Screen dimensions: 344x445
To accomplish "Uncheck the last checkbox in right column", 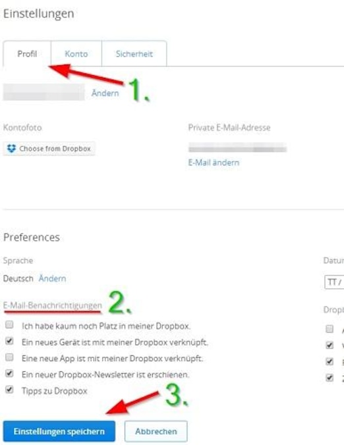I will (x=330, y=378).
